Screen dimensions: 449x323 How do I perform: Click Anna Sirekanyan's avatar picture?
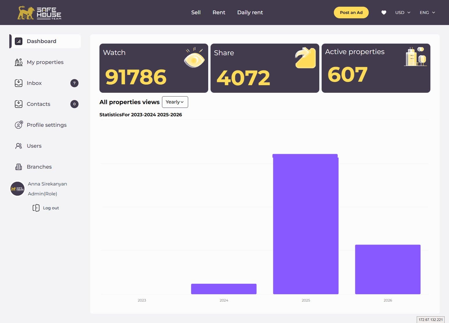pyautogui.click(x=17, y=189)
